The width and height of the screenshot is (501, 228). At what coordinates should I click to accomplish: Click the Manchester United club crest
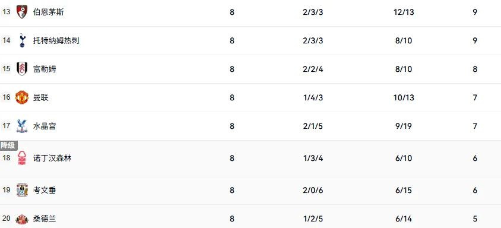click(22, 97)
